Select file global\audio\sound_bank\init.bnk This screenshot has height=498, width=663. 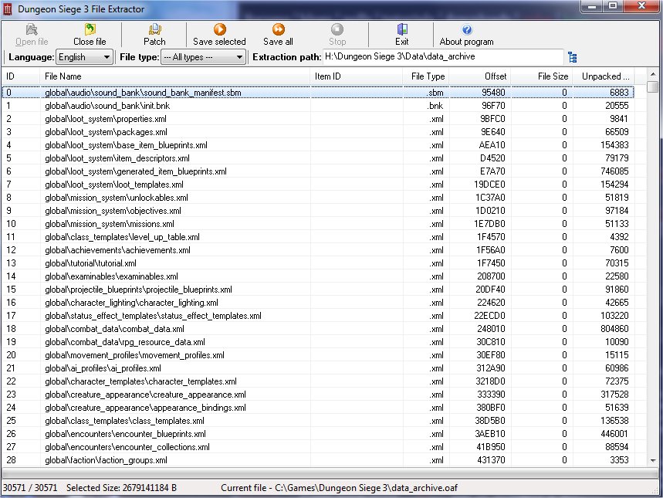(x=318, y=106)
